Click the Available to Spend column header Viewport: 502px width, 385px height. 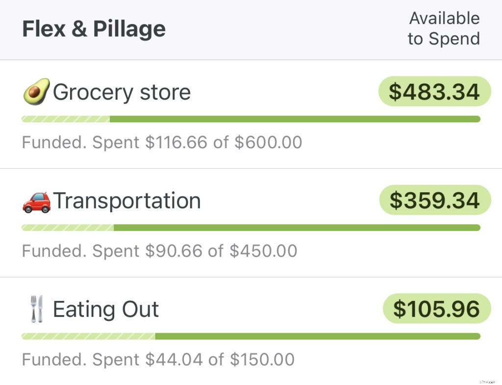(444, 28)
